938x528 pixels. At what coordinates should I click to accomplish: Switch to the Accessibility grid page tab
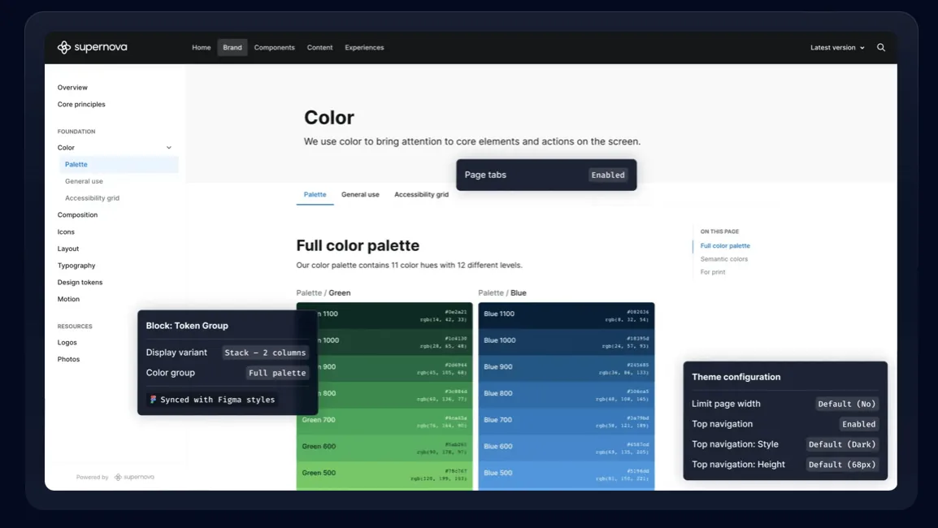pos(421,194)
